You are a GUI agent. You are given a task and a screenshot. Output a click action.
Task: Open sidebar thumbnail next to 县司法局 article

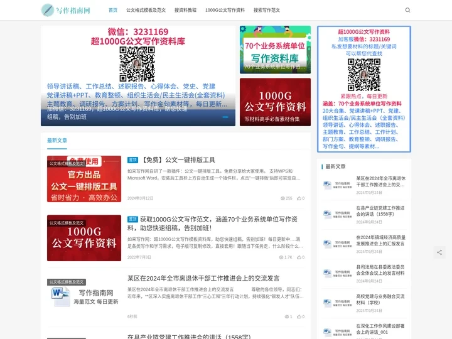coord(338,273)
